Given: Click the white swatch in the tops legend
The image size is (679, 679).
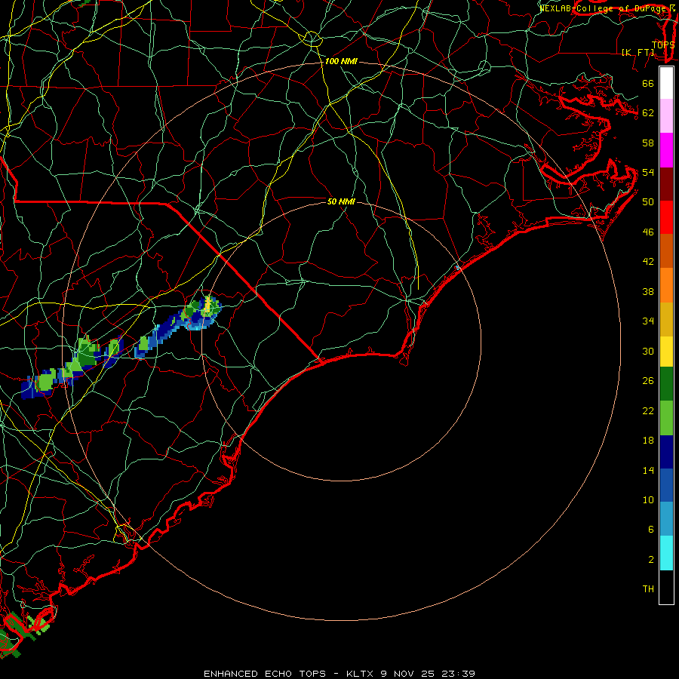Looking at the screenshot, I should [666, 83].
